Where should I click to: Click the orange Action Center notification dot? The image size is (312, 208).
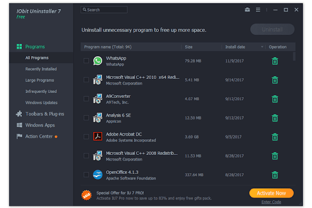(56, 136)
